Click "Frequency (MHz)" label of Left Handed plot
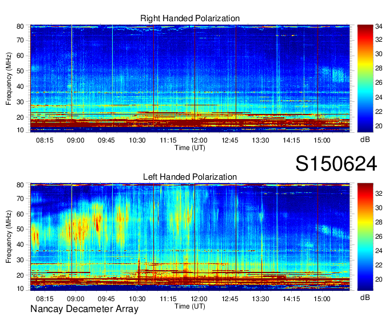389x316 pixels. click(9, 237)
